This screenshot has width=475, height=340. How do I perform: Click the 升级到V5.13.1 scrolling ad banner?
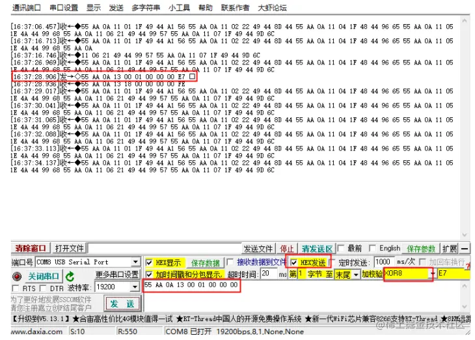pos(241,319)
